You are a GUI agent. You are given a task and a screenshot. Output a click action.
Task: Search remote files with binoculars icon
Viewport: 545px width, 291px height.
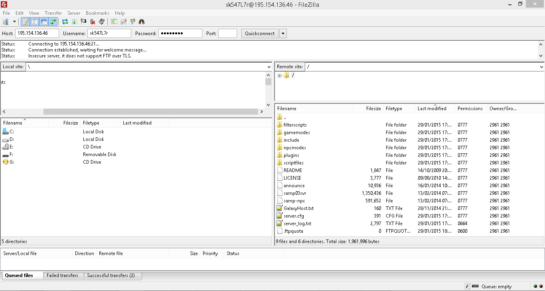click(142, 22)
